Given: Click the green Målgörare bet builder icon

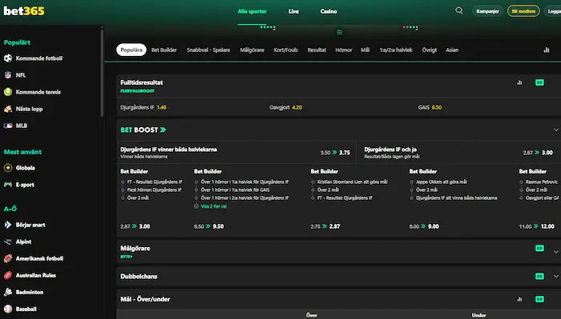Looking at the screenshot, I should coord(539,248).
